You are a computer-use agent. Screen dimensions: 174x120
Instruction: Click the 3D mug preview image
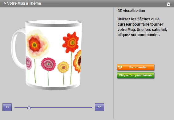pos(47,55)
